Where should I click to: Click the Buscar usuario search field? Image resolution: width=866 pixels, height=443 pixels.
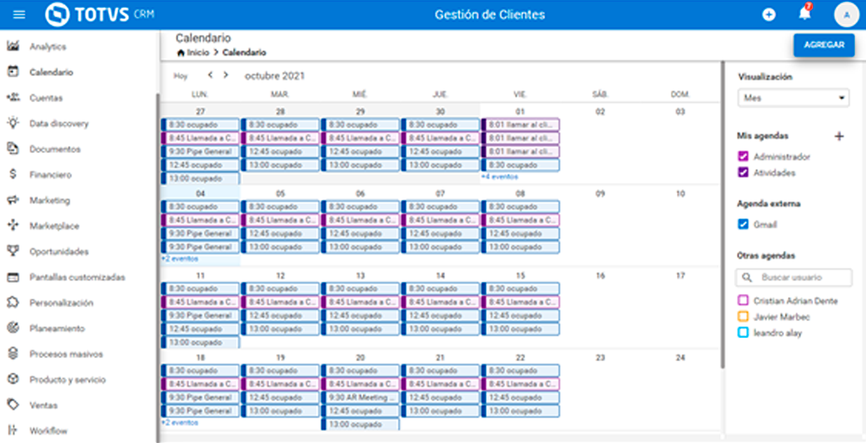click(x=801, y=277)
